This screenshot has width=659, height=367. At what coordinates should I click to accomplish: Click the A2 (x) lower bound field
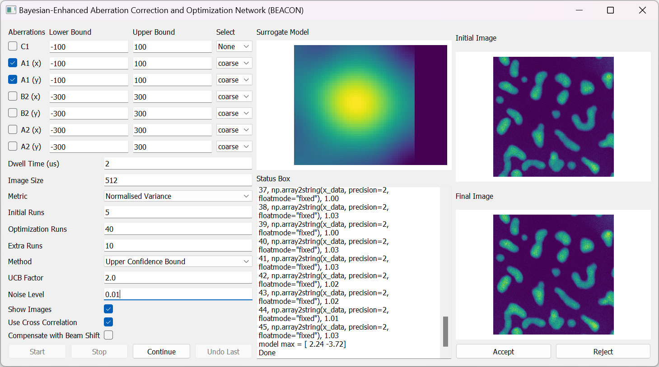point(89,130)
